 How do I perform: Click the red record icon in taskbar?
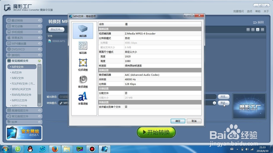(92, 149)
